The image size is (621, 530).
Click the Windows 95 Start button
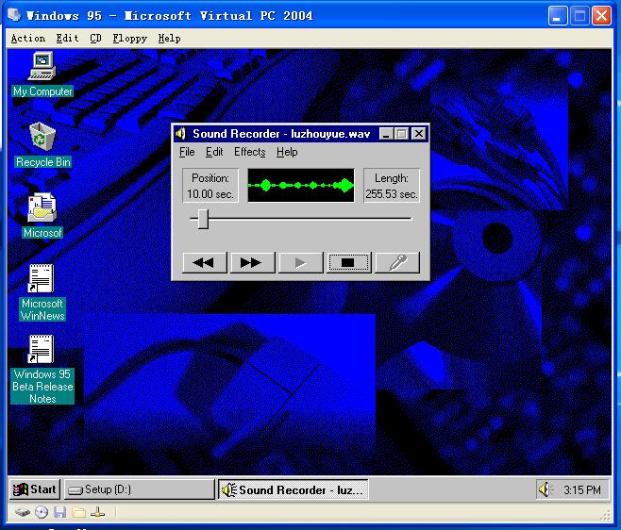(x=35, y=489)
